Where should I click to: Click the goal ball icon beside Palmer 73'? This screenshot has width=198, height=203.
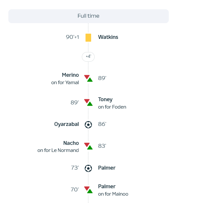pyautogui.click(x=88, y=168)
